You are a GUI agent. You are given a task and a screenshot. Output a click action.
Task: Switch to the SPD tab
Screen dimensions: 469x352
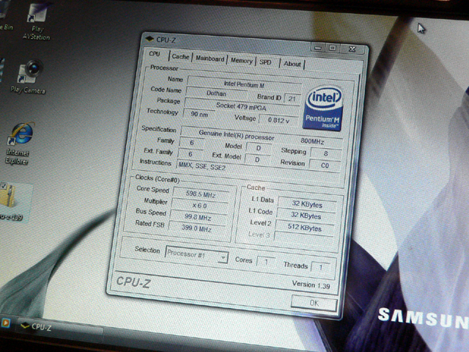click(x=265, y=62)
